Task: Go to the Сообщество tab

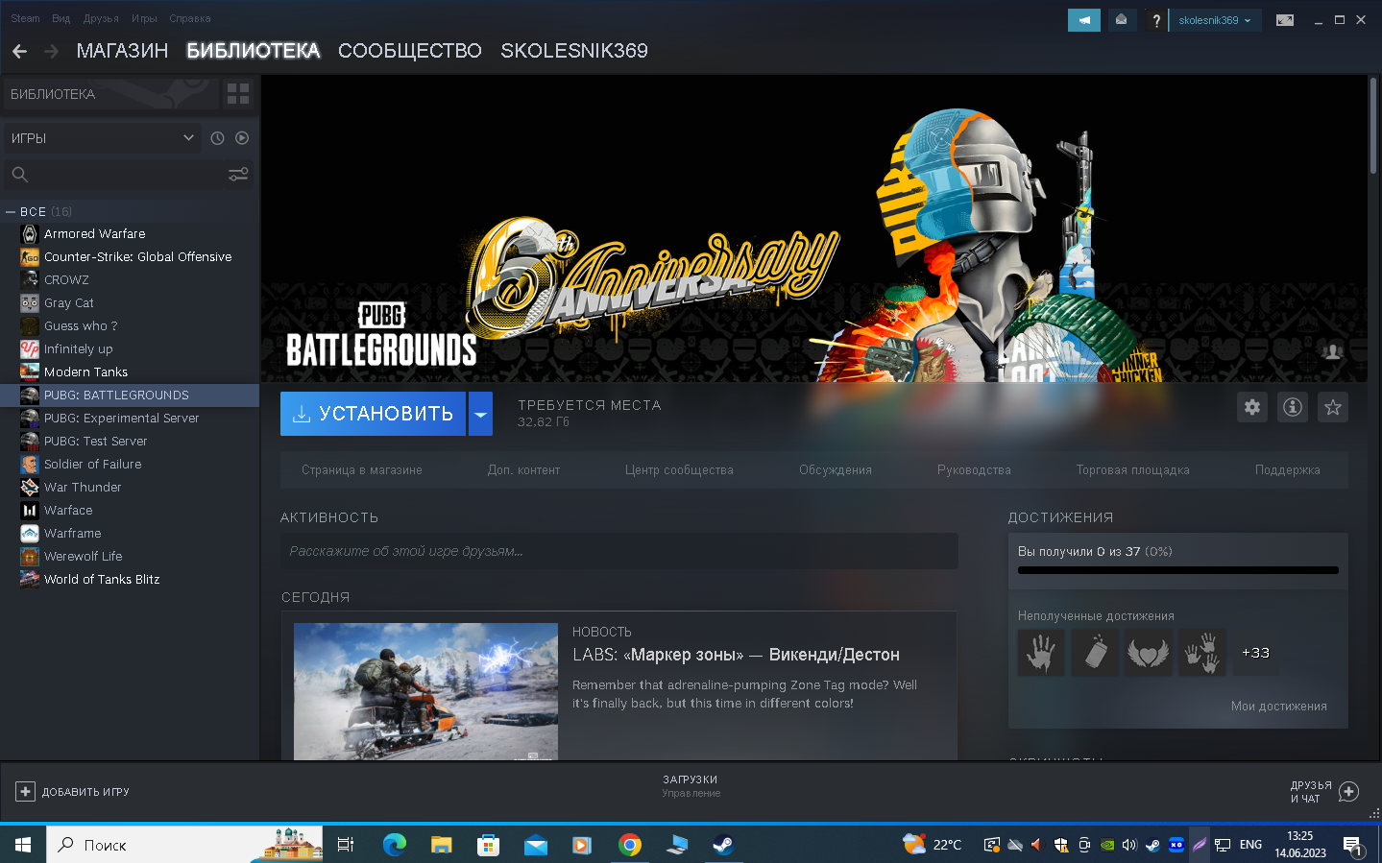Action: 410,51
